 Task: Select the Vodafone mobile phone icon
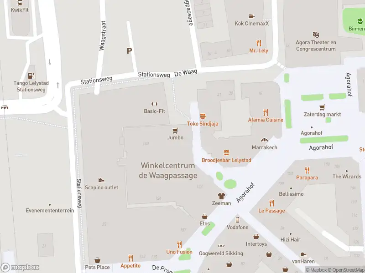pyautogui.click(x=237, y=220)
